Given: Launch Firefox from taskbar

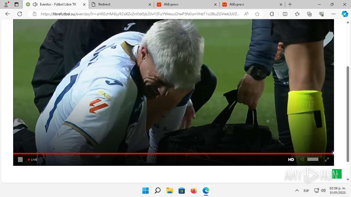Looking at the screenshot, I should (x=194, y=190).
